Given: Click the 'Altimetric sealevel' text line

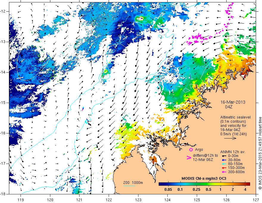Looking at the screenshot, I should point(236,117).
